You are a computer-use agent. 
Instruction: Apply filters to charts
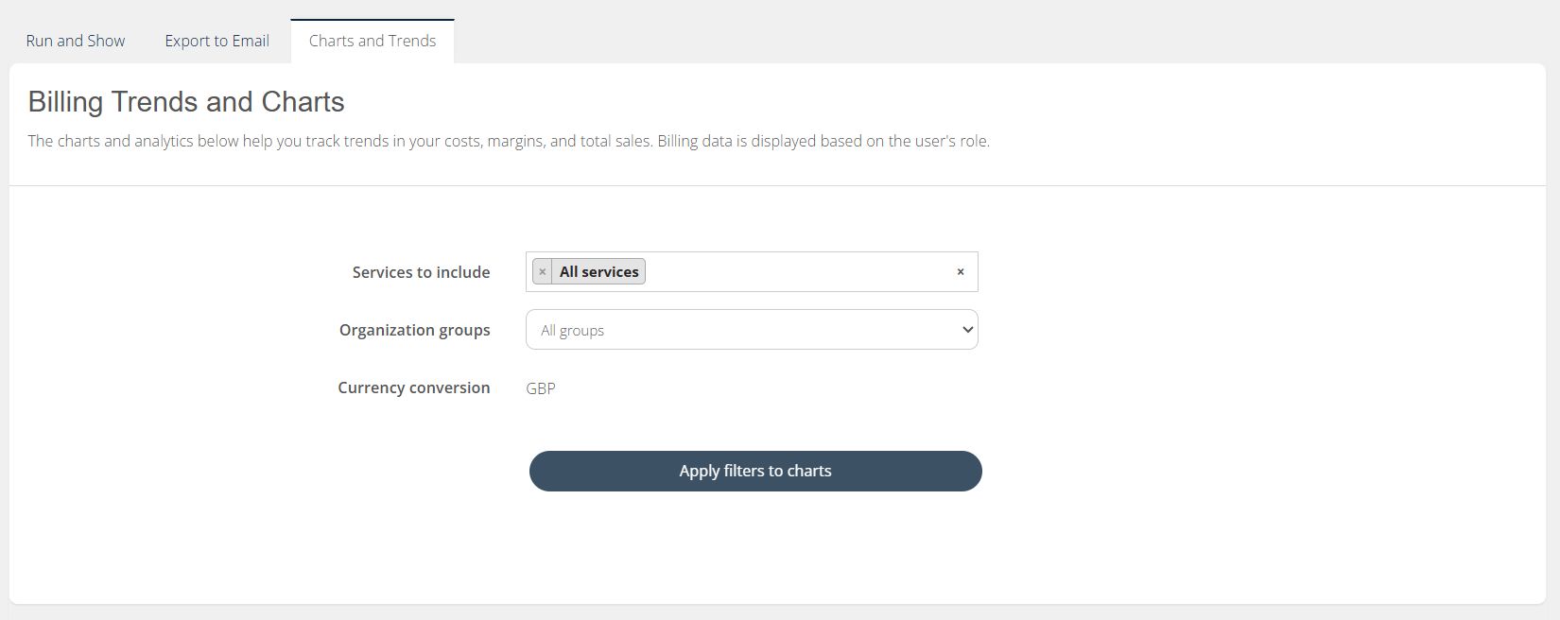[755, 471]
